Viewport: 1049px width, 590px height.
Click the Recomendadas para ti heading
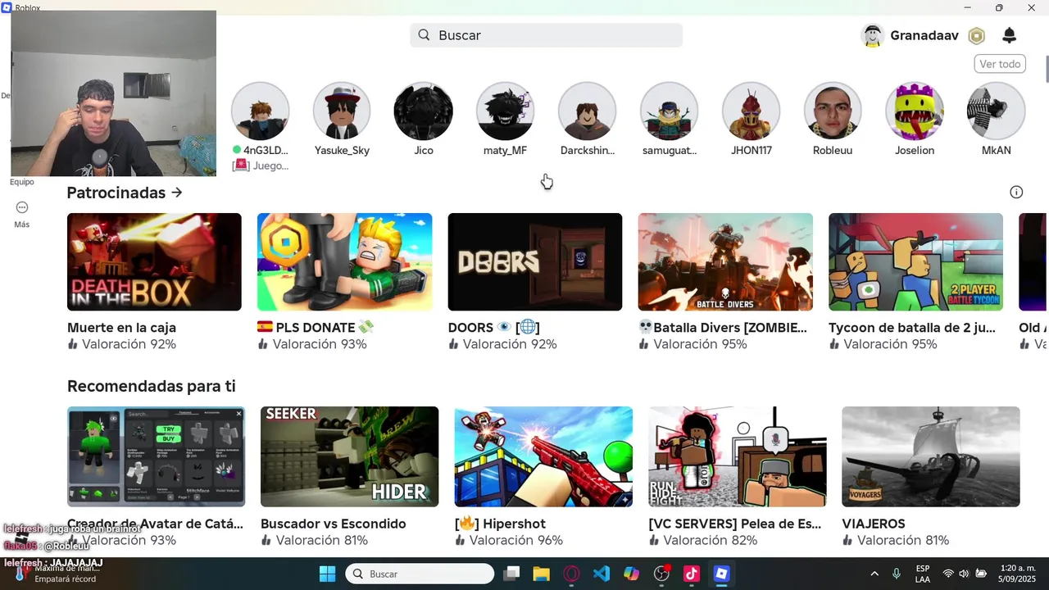click(151, 386)
